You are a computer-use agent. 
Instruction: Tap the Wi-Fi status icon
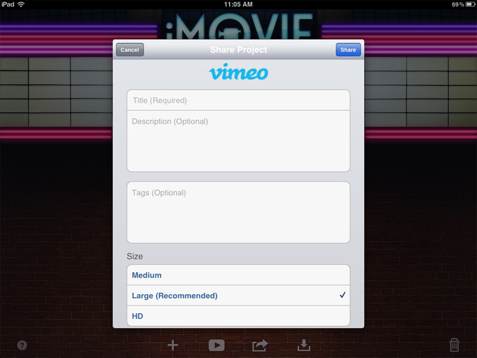pyautogui.click(x=21, y=4)
